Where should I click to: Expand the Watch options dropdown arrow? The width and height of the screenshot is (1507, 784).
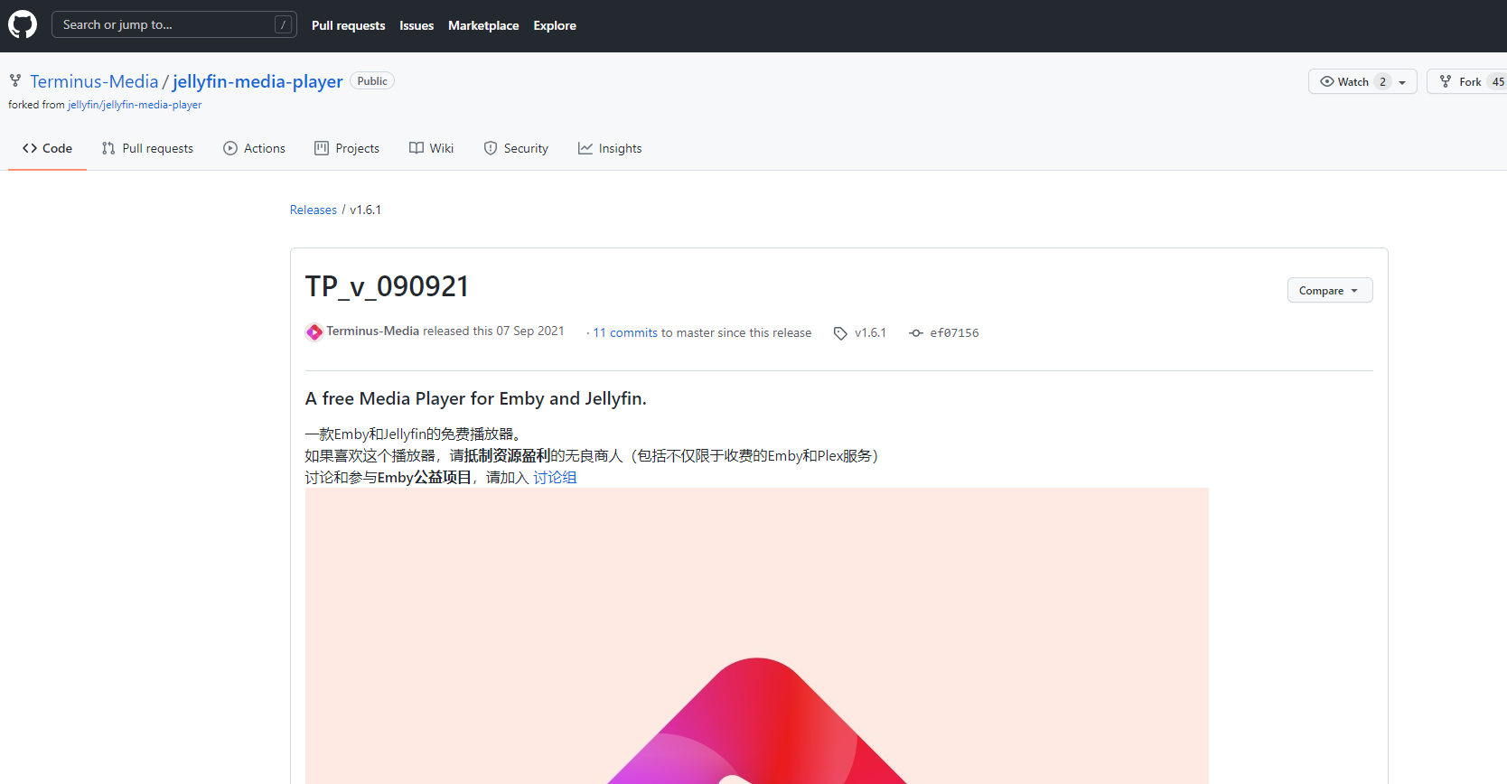1402,82
